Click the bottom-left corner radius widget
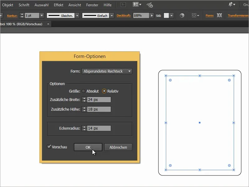The width and height of the screenshot is (249, 187). (x=170, y=165)
